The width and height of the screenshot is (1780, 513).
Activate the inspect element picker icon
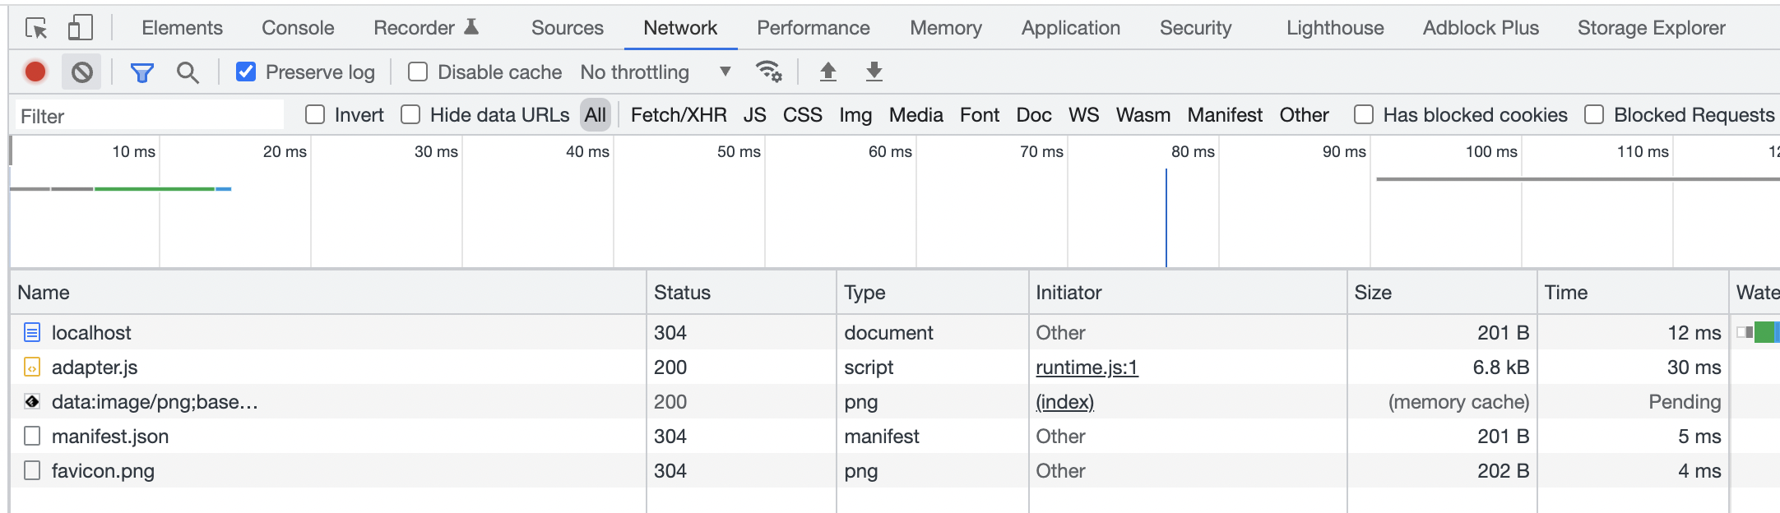pyautogui.click(x=36, y=28)
